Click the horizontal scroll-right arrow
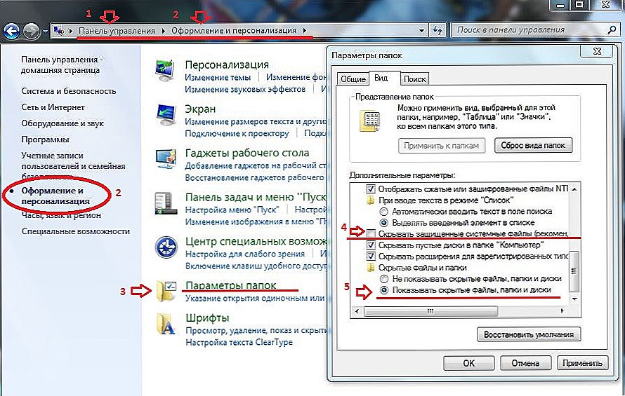The height and width of the screenshot is (396, 625). tap(562, 311)
